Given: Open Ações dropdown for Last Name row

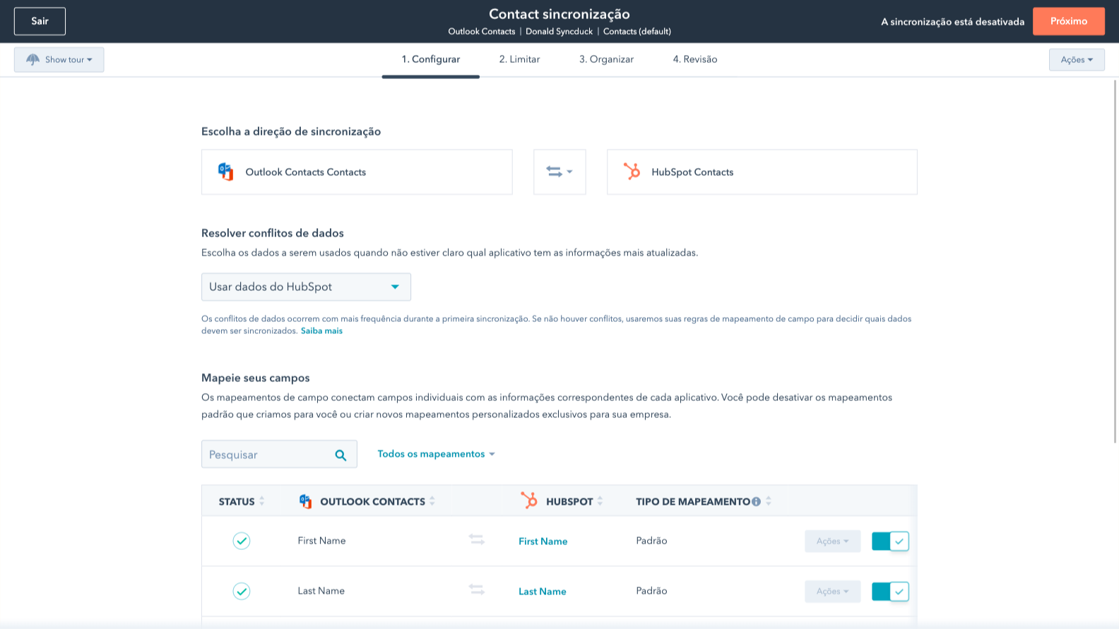Looking at the screenshot, I should click(x=833, y=592).
